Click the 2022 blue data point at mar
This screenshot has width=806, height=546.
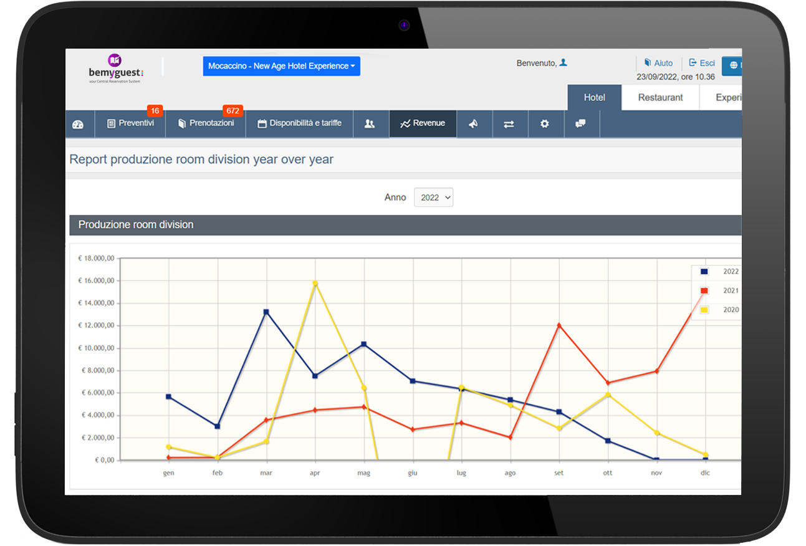(266, 312)
